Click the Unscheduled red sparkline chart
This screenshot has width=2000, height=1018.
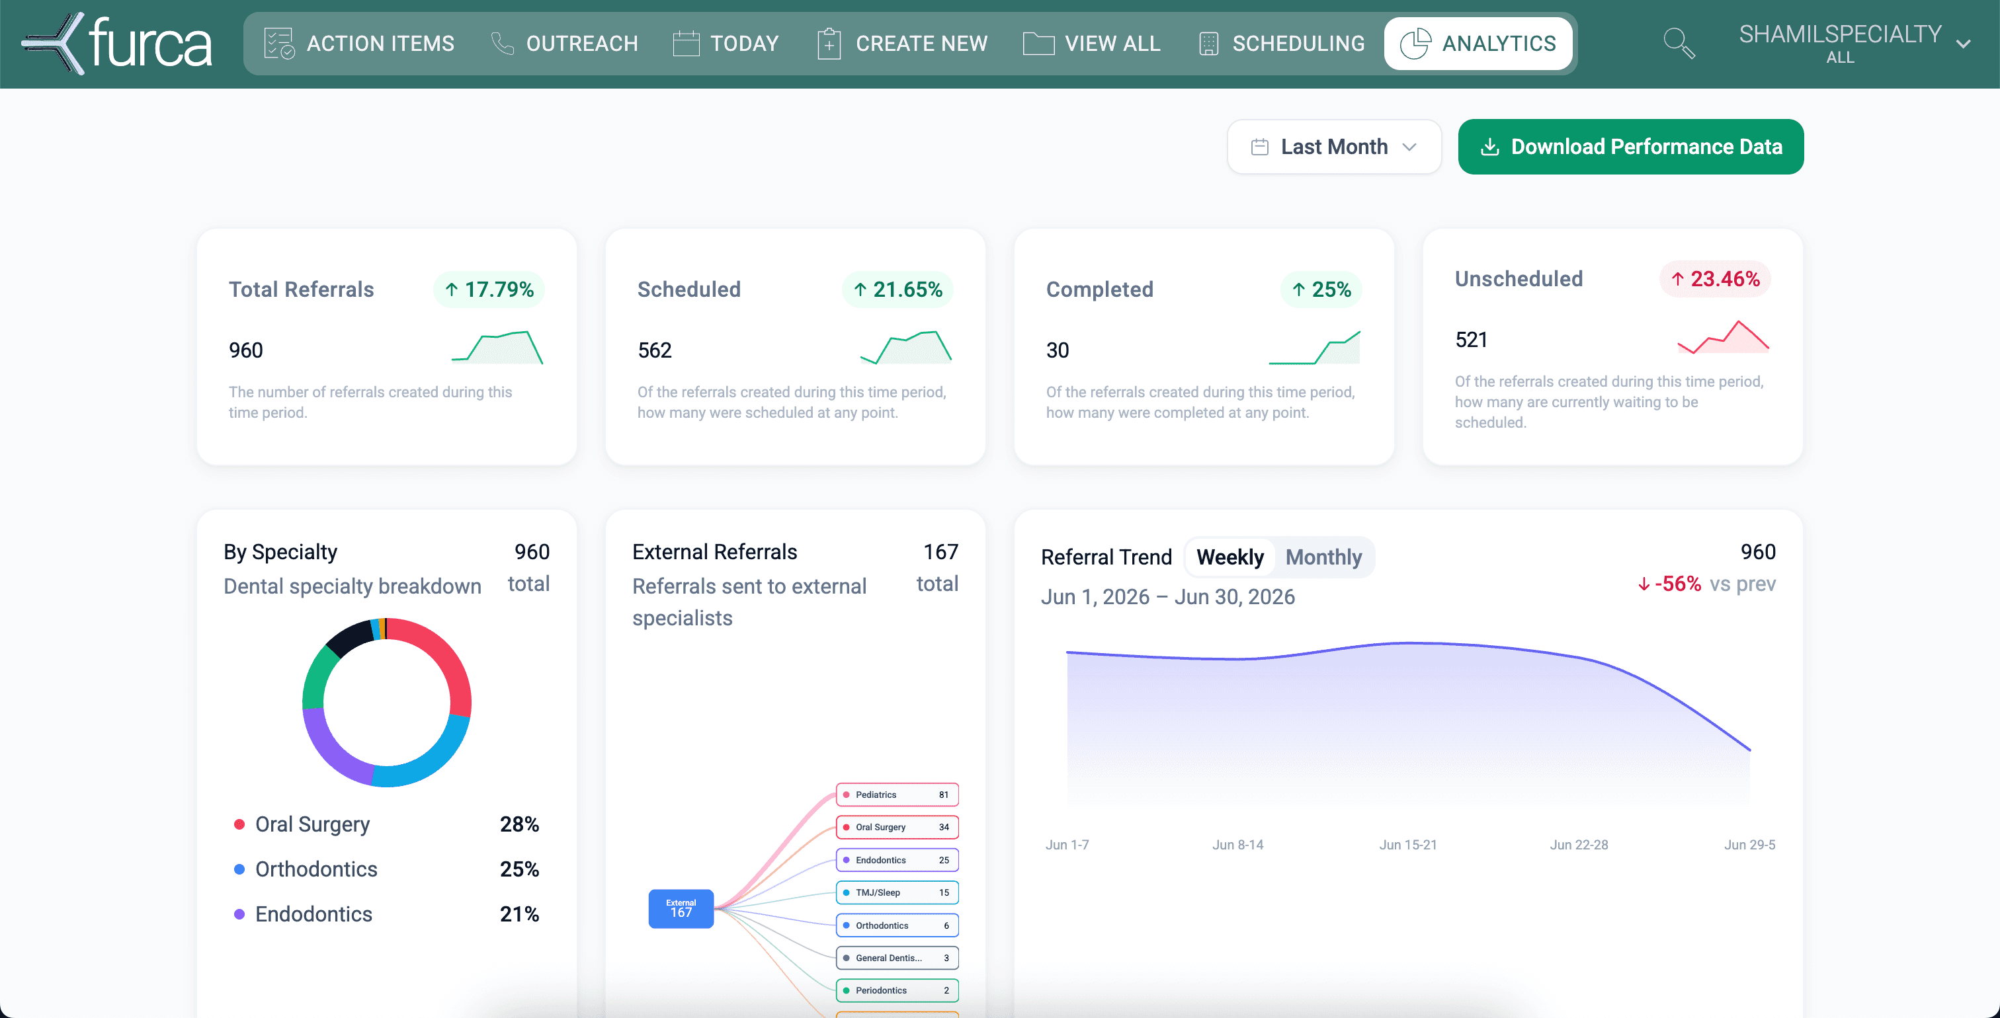point(1723,336)
